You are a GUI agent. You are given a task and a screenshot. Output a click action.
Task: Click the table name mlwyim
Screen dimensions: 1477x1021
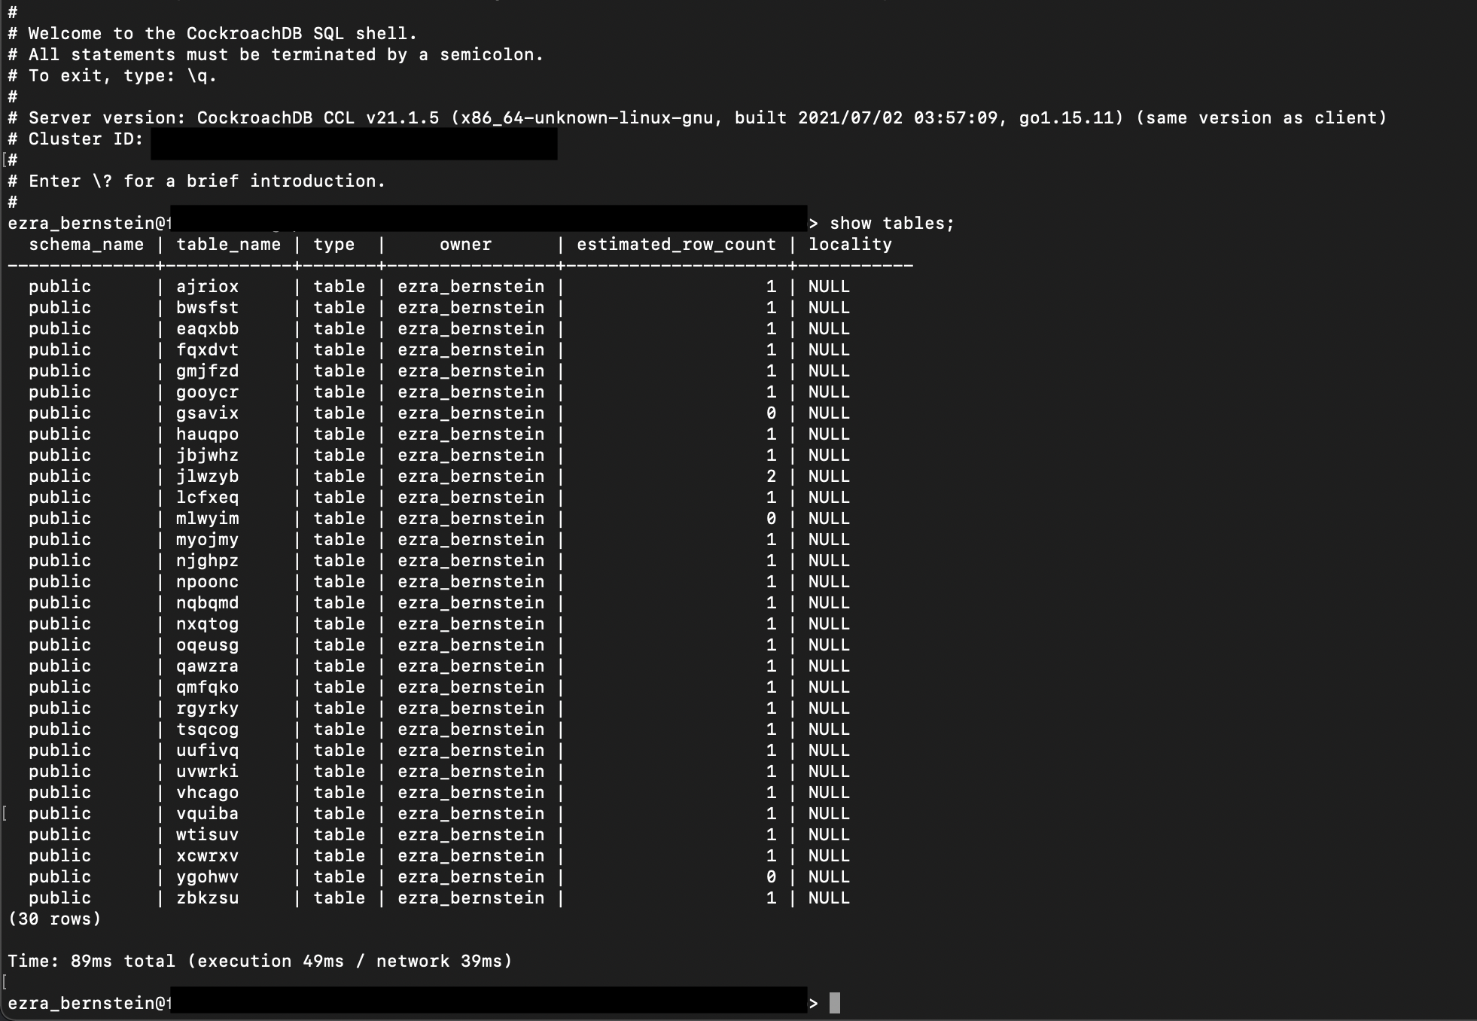click(207, 519)
